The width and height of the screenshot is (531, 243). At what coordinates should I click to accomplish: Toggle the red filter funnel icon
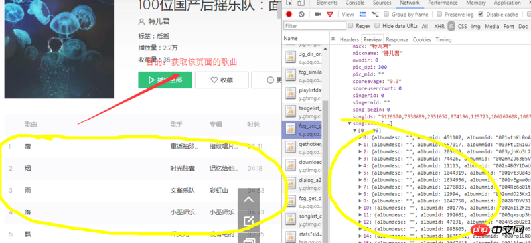tap(329, 14)
